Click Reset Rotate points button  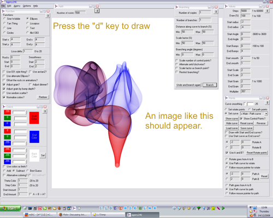pos(257,153)
